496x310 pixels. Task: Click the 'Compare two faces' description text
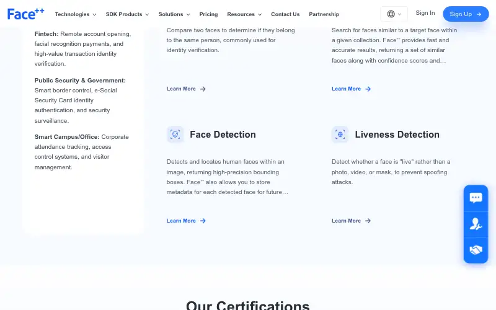[x=231, y=40]
